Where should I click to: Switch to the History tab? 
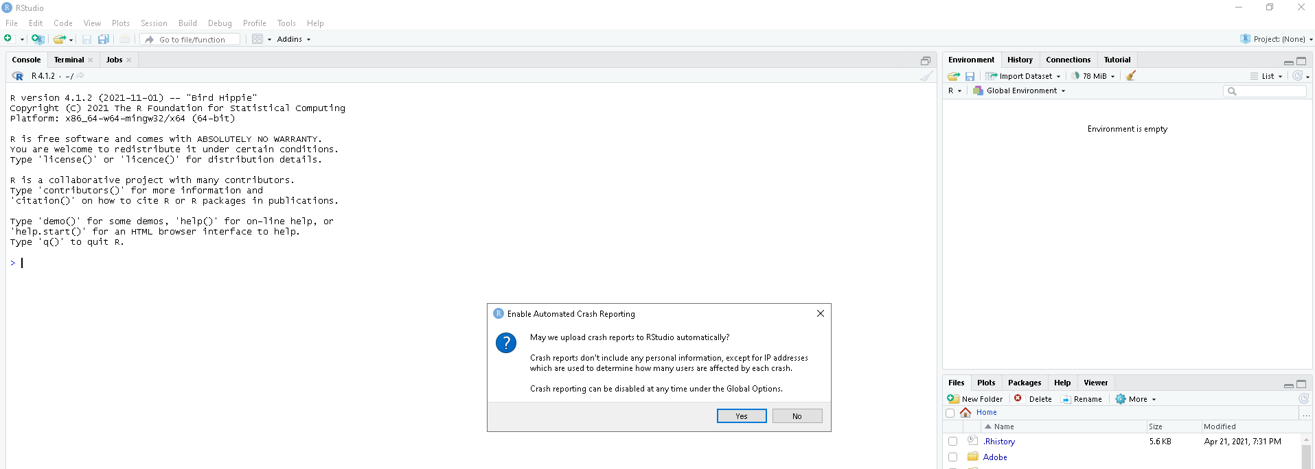pyautogui.click(x=1020, y=60)
